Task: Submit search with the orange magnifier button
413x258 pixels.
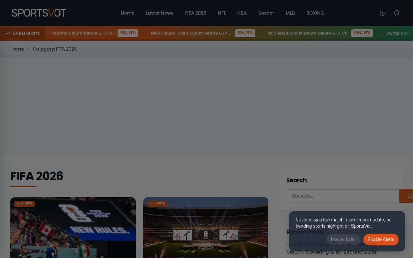Action: pos(406,196)
